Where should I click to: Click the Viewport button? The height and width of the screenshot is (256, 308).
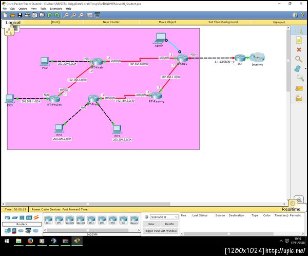(x=279, y=22)
